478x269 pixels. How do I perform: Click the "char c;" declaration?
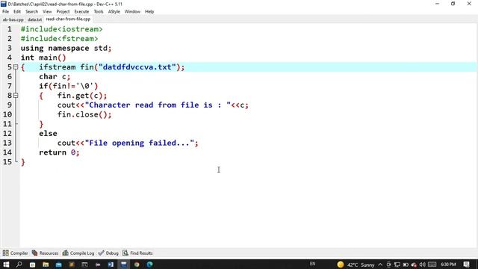pyautogui.click(x=55, y=76)
